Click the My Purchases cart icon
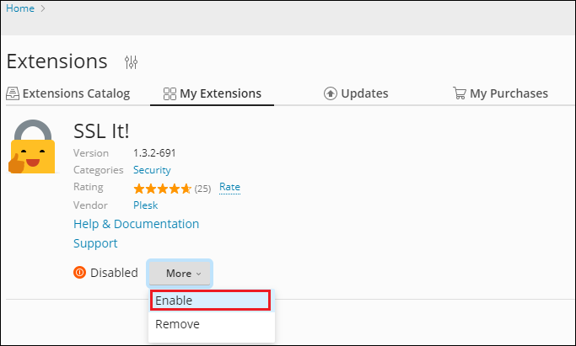This screenshot has height=346, width=576. click(x=459, y=93)
